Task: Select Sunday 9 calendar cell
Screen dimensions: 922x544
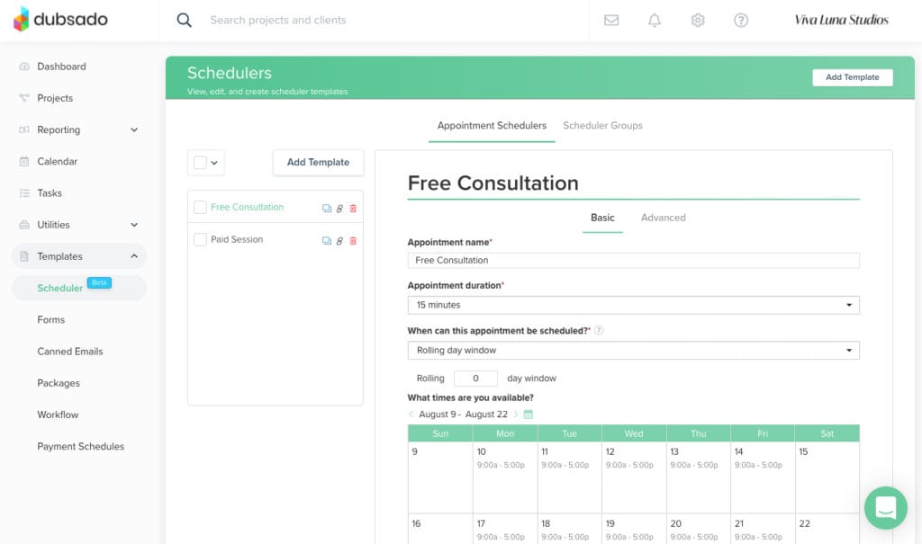Action: [440, 477]
